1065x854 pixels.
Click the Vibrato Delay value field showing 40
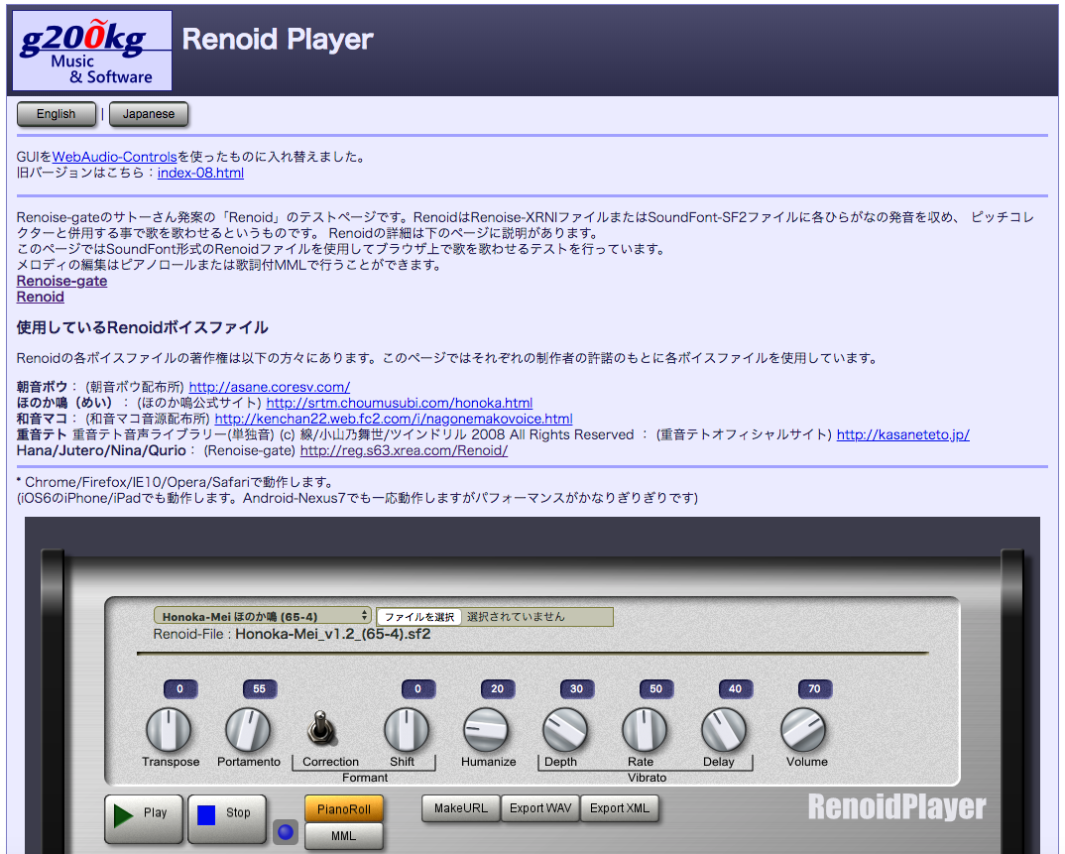pos(736,689)
